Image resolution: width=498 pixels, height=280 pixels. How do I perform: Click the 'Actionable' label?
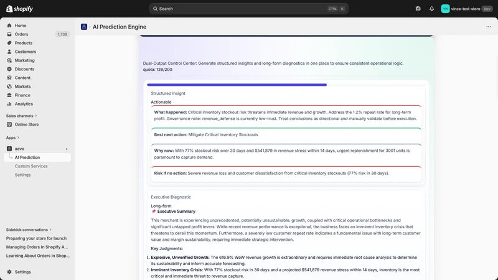[161, 102]
